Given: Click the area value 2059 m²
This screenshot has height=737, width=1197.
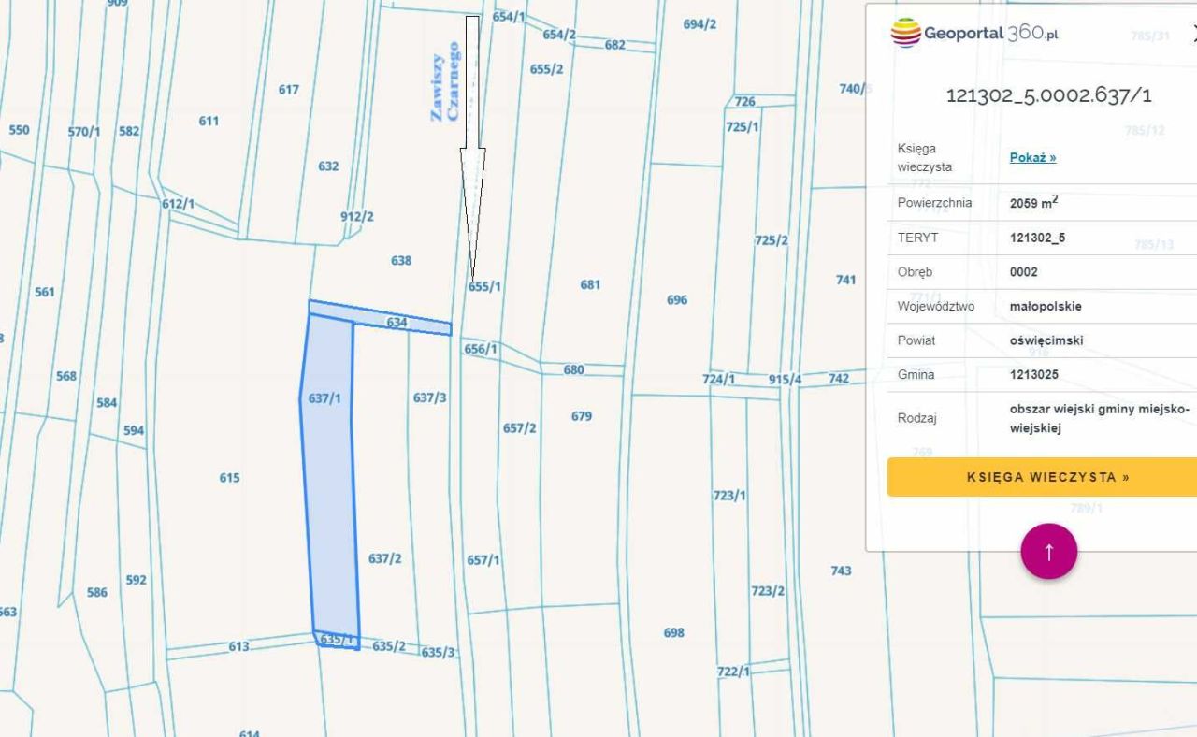Looking at the screenshot, I should pyautogui.click(x=1033, y=202).
